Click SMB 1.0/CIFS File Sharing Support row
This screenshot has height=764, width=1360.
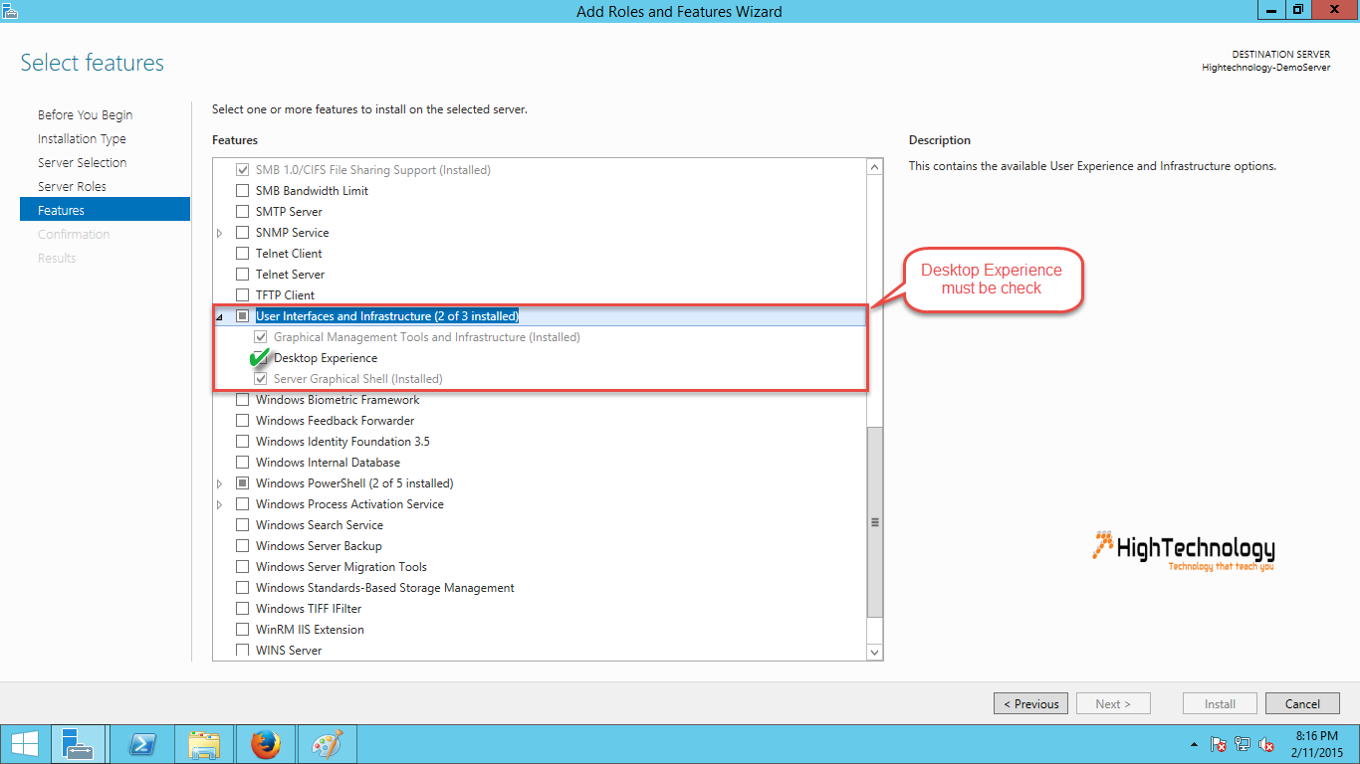click(373, 170)
